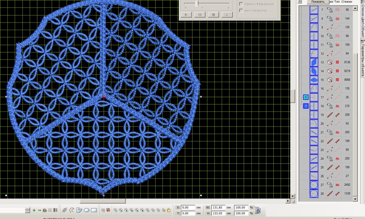The width and height of the screenshot is (365, 219).
Task: Click the pause button in stitch player
Action: pyautogui.click(x=200, y=15)
